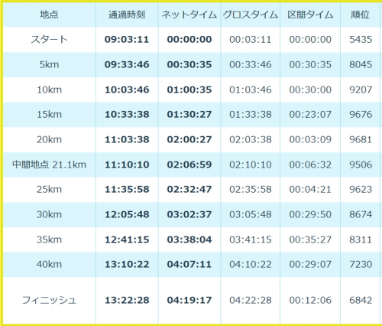Select the ネットタイム column header
This screenshot has height=326, width=382.
click(x=189, y=15)
